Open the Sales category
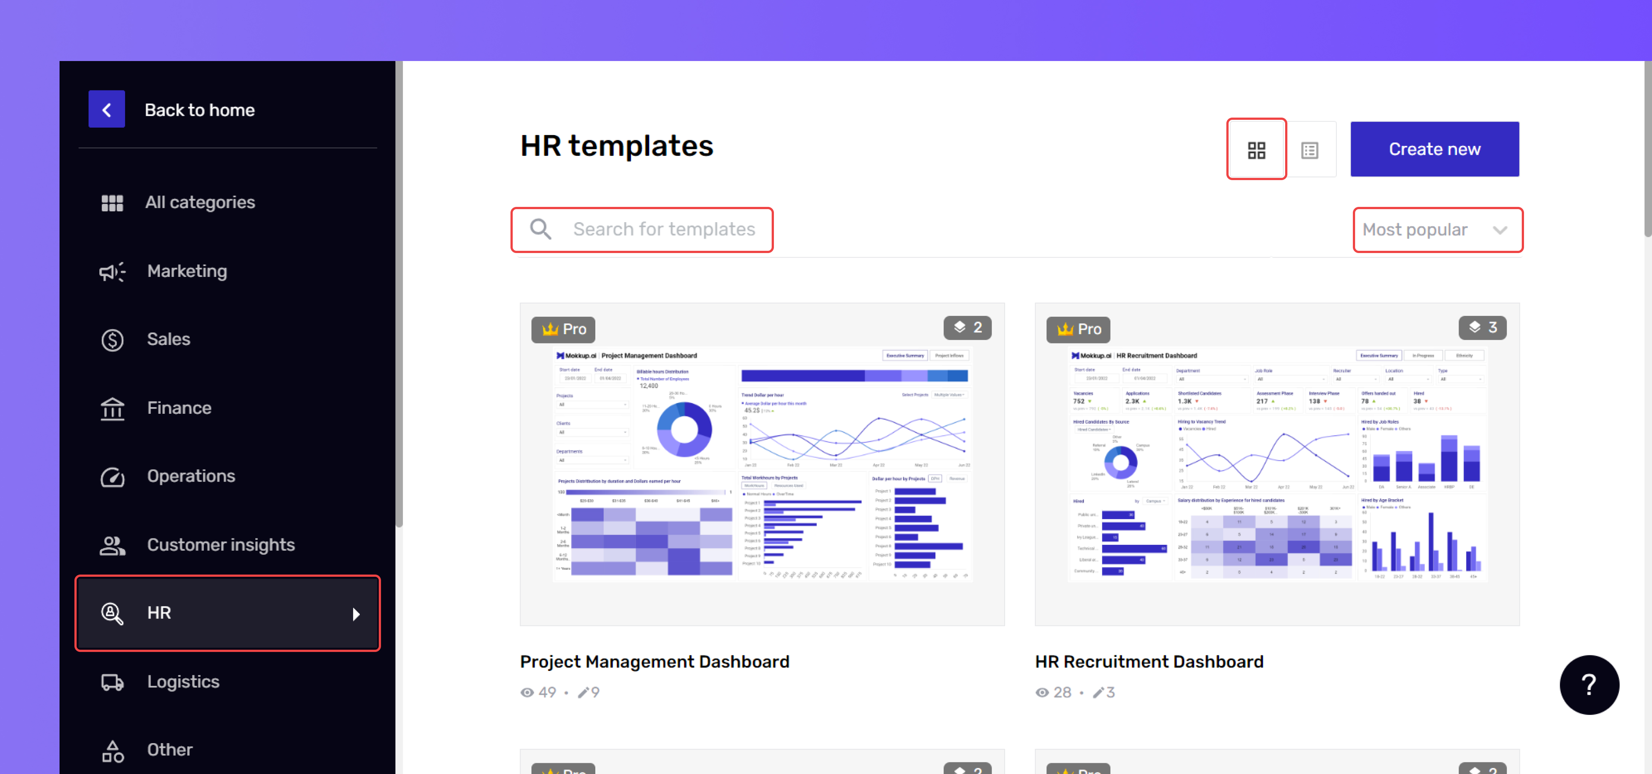Screen dimensions: 1652x774 point(169,339)
